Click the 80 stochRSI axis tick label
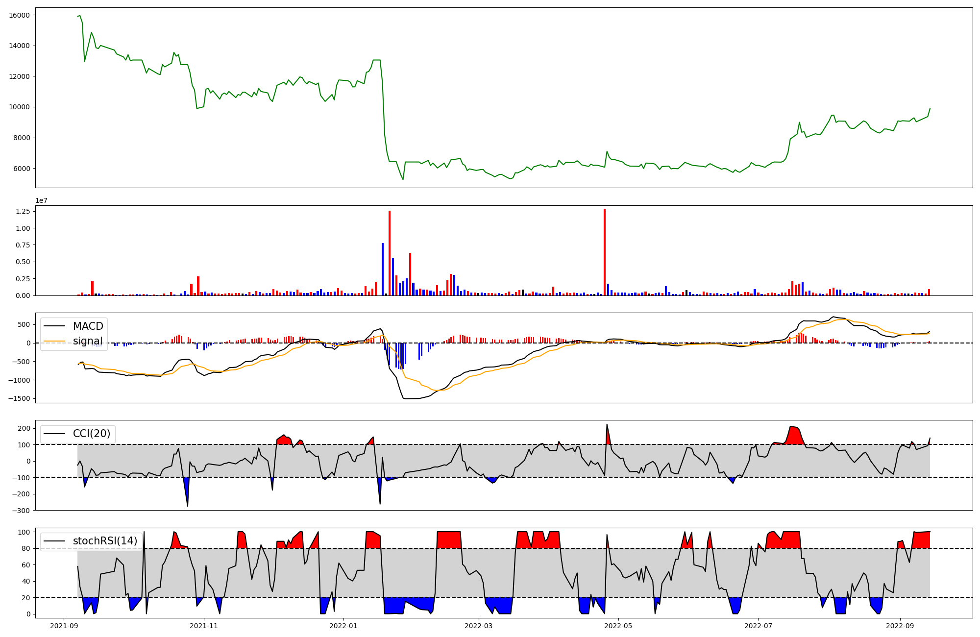Screen dimensions: 980x637 click(x=26, y=549)
